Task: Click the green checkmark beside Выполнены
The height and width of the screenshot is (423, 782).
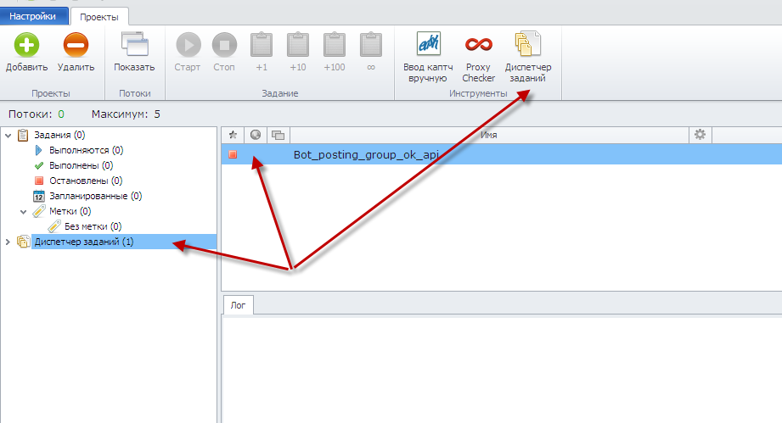Action: tap(39, 165)
